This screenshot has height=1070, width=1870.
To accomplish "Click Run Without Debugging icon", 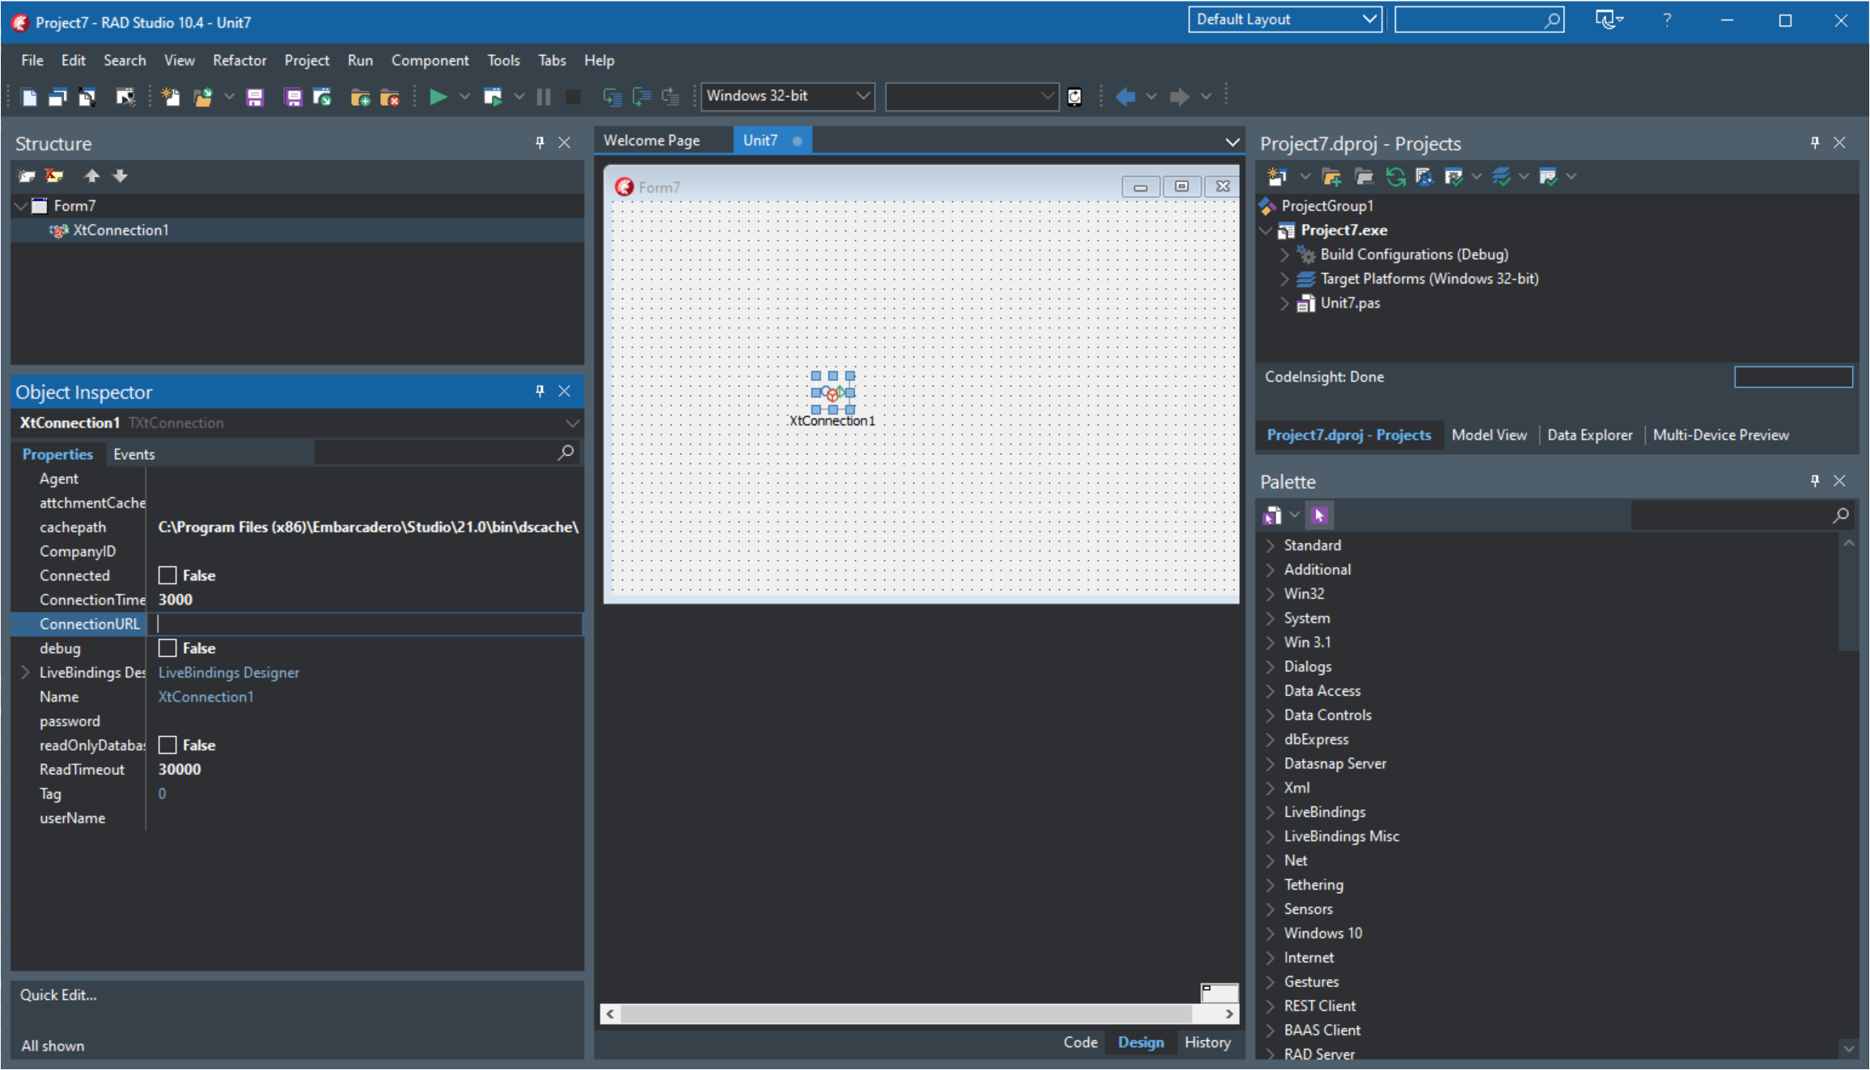I will tap(493, 97).
